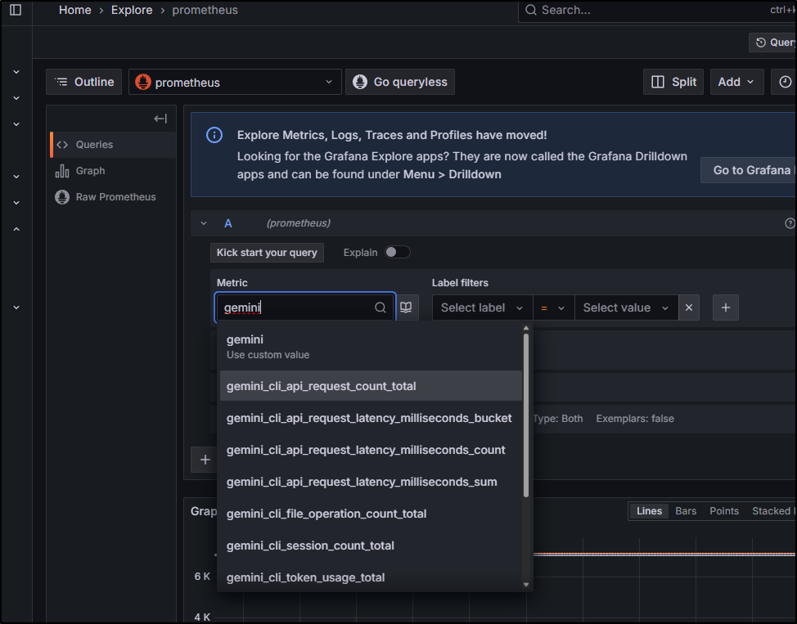Select Queries in outline panel
The width and height of the screenshot is (797, 624).
point(113,145)
